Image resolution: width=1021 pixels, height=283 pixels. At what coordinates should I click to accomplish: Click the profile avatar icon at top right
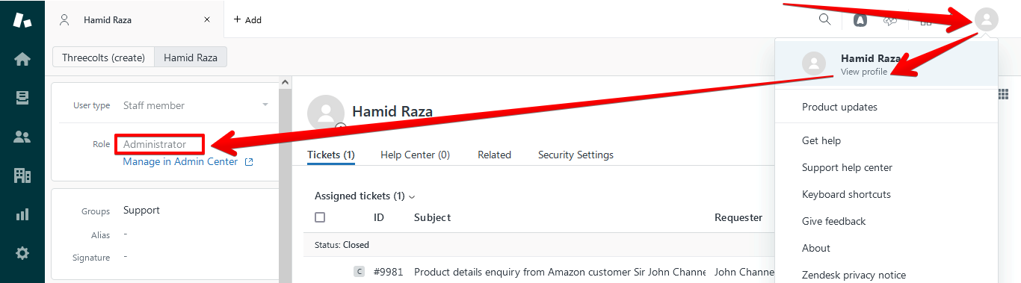point(987,20)
